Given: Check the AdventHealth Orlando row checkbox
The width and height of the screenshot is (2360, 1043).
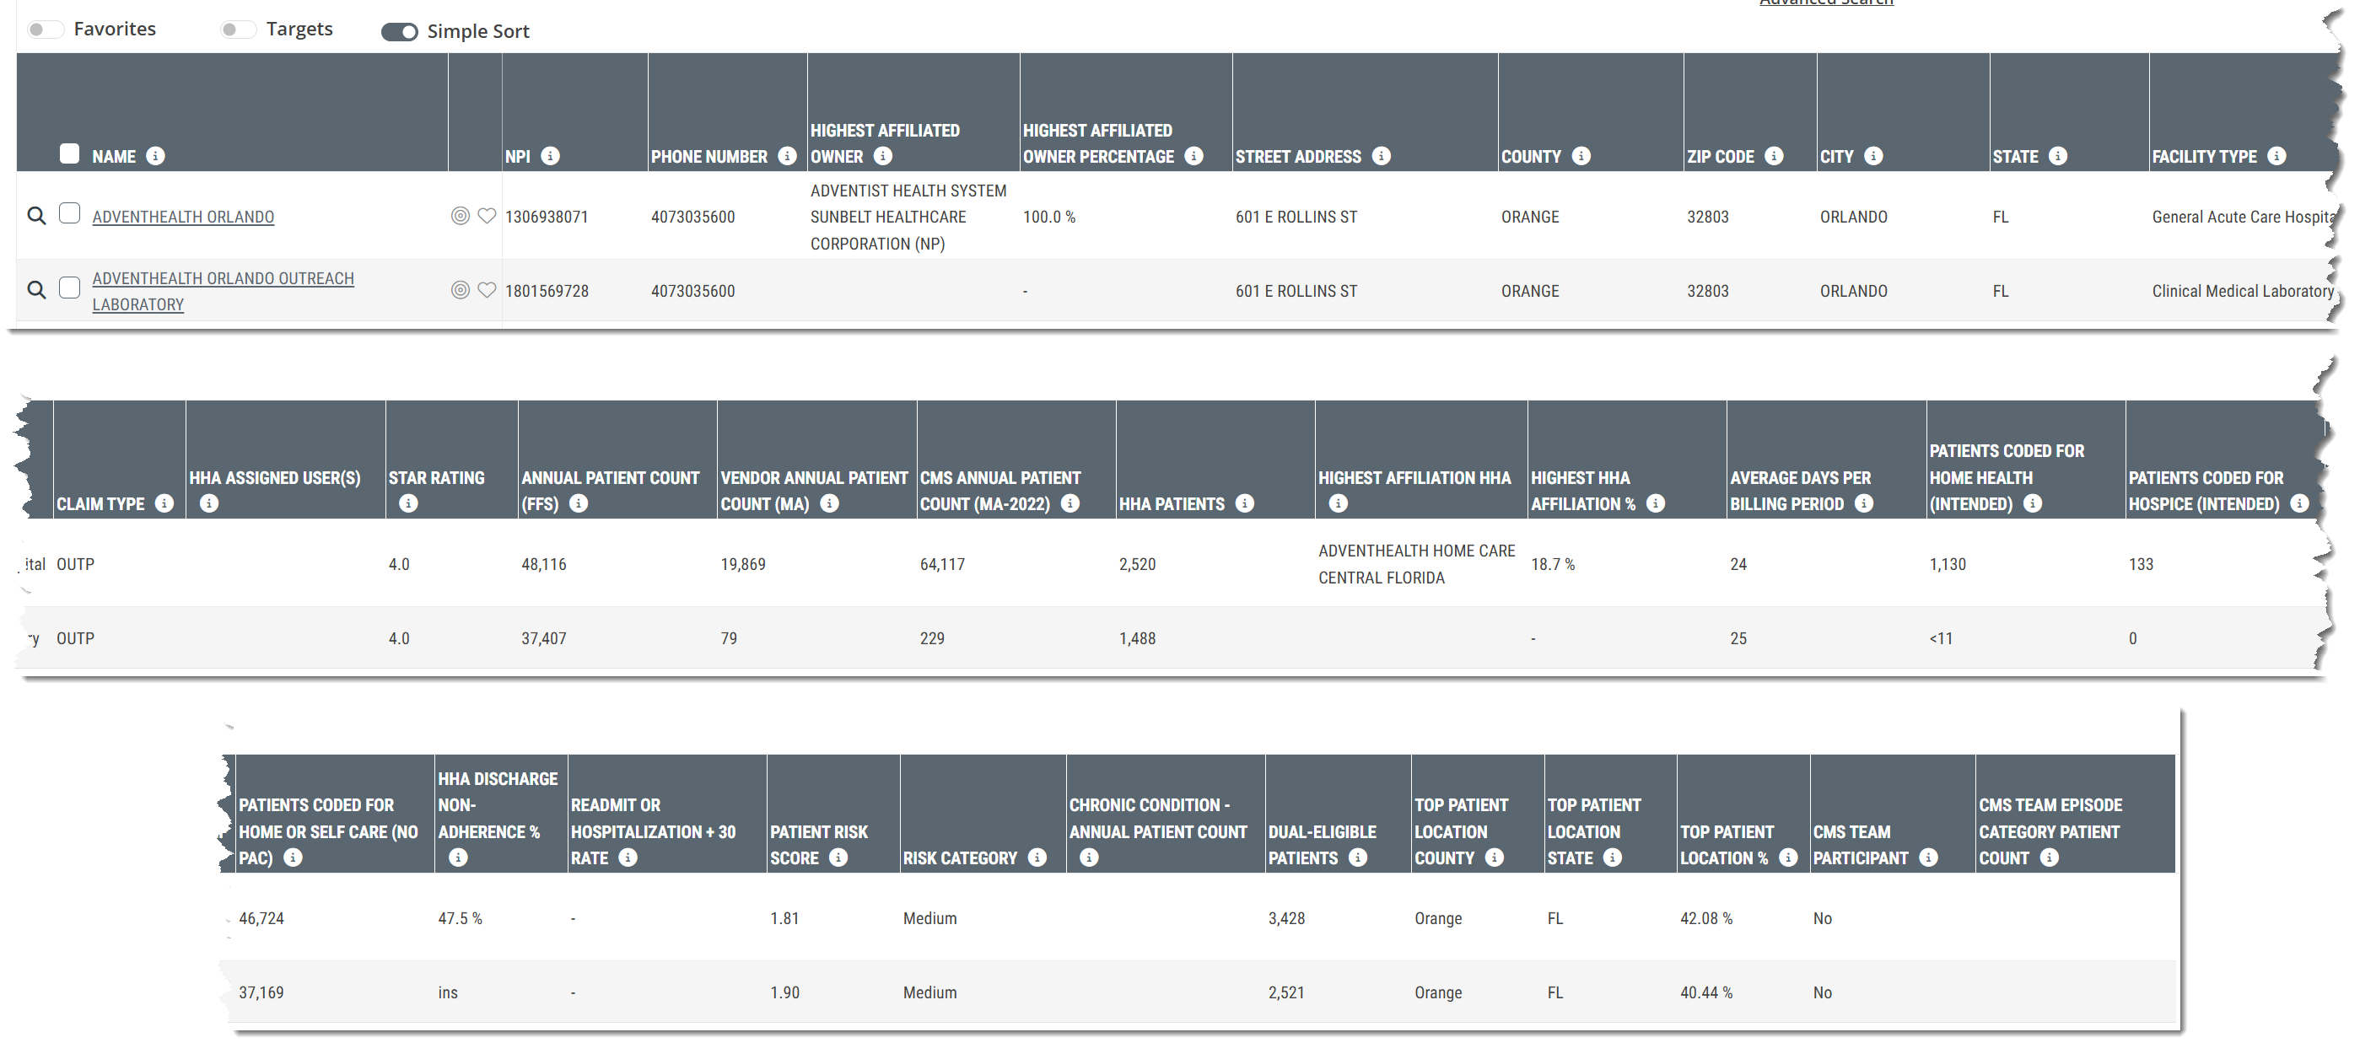Looking at the screenshot, I should point(70,214).
